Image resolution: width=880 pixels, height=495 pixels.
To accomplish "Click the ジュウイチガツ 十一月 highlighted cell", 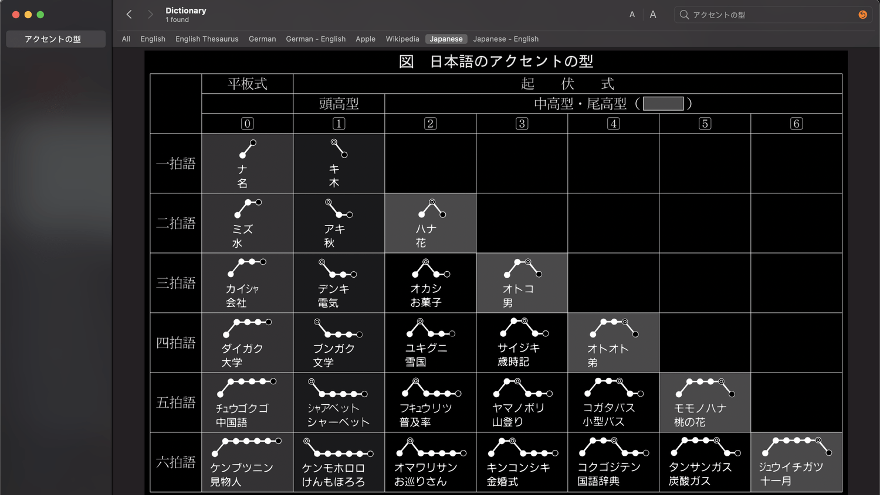I will 796,462.
